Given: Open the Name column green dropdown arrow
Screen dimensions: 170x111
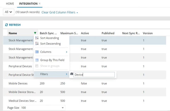Looking at the screenshot, I should (x=35, y=33).
